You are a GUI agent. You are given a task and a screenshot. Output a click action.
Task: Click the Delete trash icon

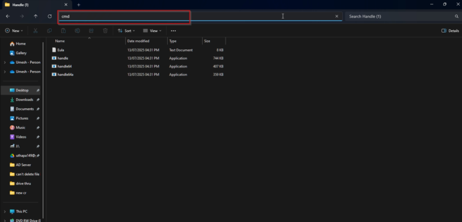coord(105,31)
